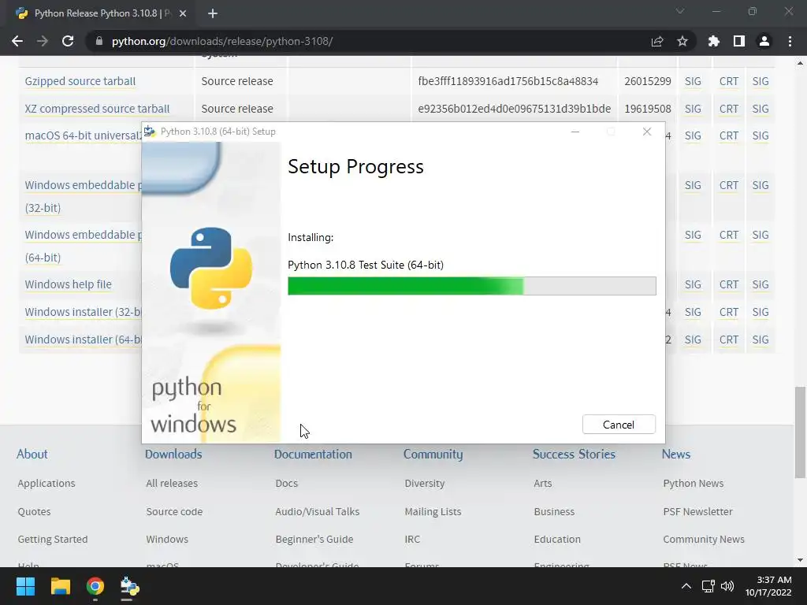
Task: Select the Python Release 3.10.8 tab
Action: (102, 13)
